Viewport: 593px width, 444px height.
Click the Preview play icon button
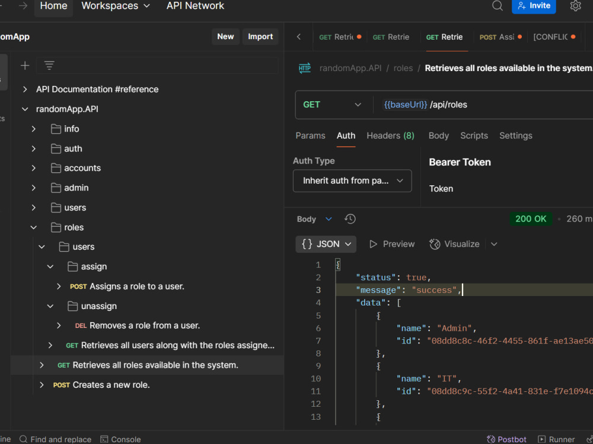pos(392,244)
